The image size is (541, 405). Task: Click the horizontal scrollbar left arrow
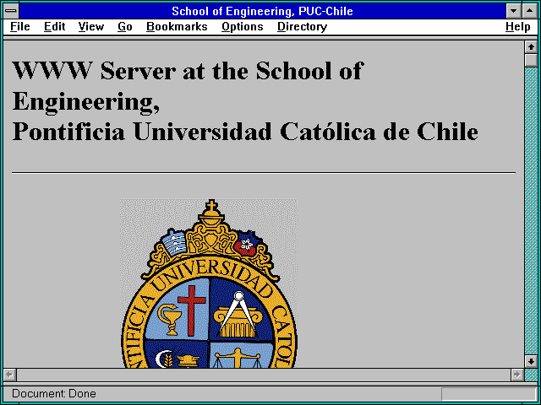[10, 375]
